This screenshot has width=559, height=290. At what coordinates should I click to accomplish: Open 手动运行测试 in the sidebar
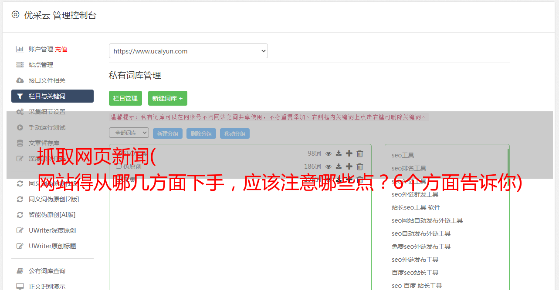[x=47, y=127]
